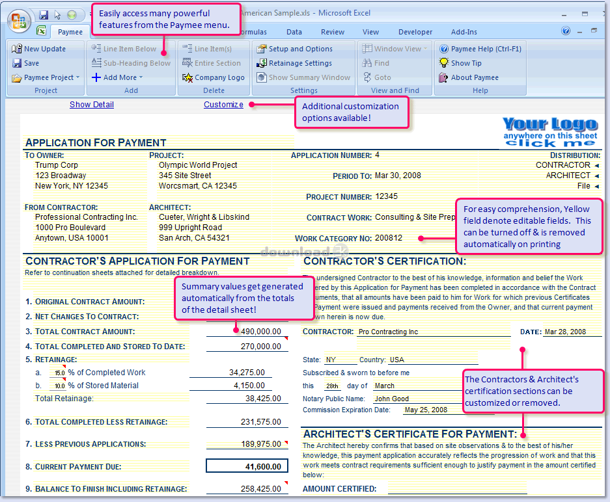Click the arrow next to File distribution
The height and width of the screenshot is (502, 610).
tap(597, 187)
